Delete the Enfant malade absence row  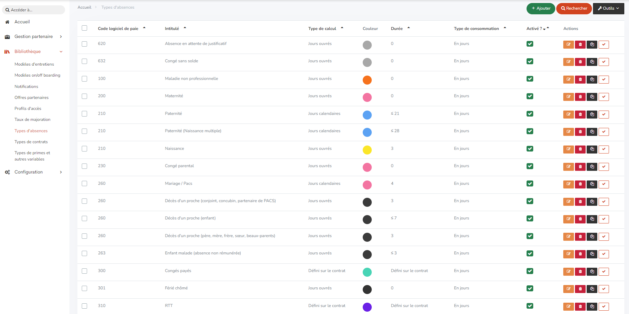coord(580,254)
